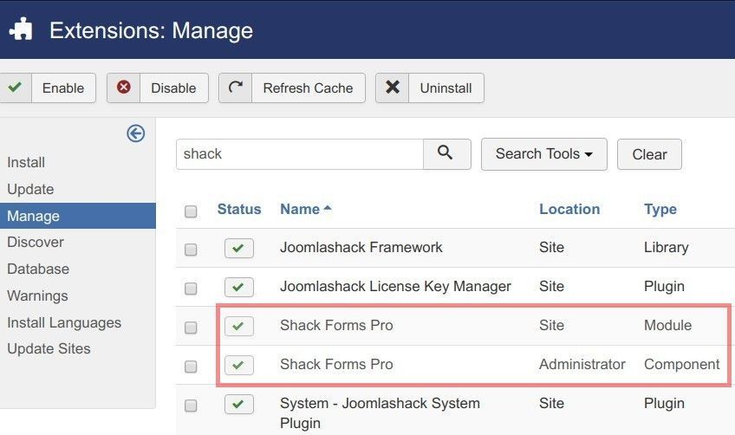
Task: Select the Manage sidebar menu item
Action: coord(78,216)
